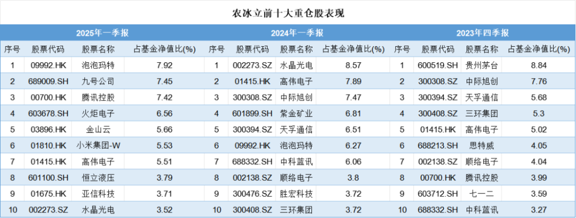Screen dimensions: 576x218
Task: Select stock name 思特威
Action: pyautogui.click(x=482, y=146)
